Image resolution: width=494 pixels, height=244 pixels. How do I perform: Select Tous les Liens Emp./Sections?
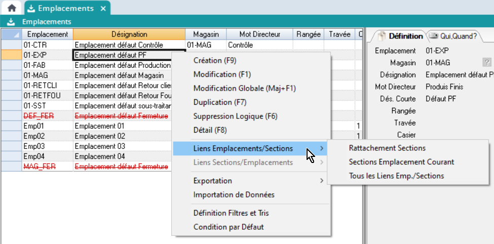pos(396,176)
